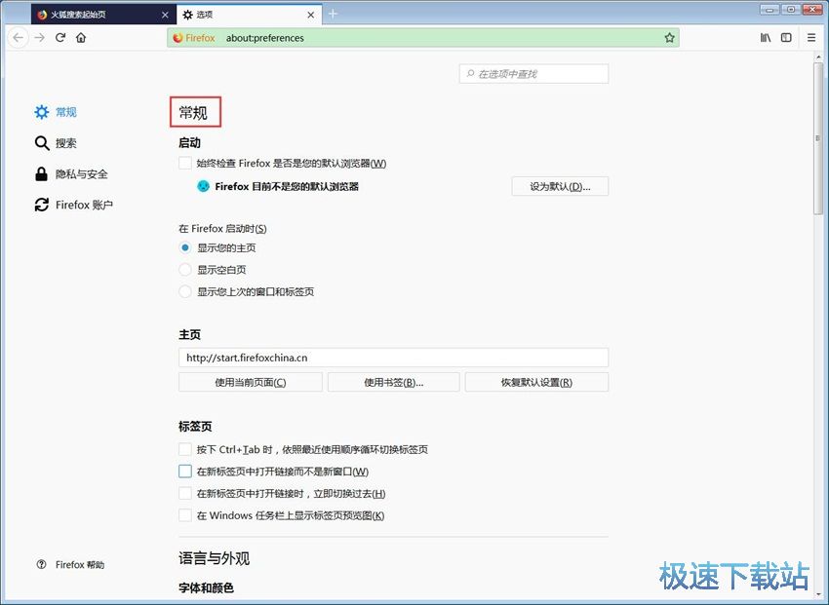
Task: Click the 语言与外观 heading
Action: click(215, 558)
